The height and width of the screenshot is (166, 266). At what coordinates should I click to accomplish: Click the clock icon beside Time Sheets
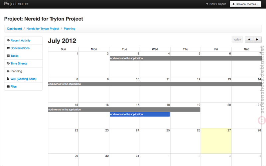[8, 63]
